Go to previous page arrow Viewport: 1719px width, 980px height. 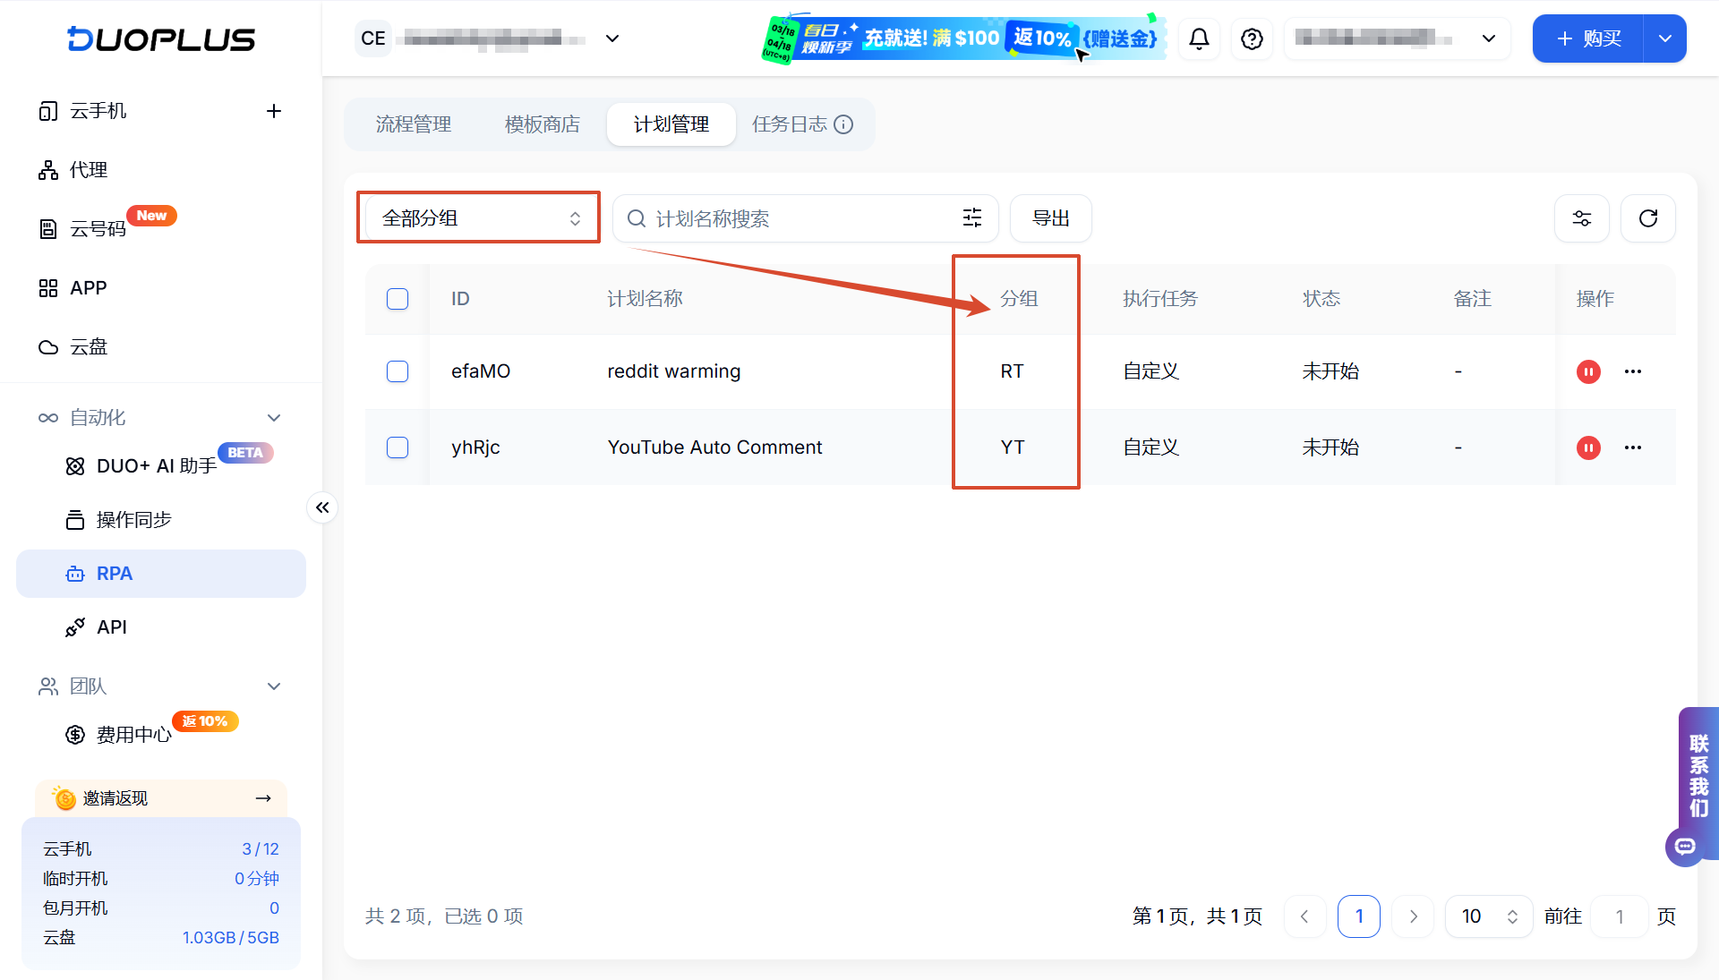point(1304,916)
